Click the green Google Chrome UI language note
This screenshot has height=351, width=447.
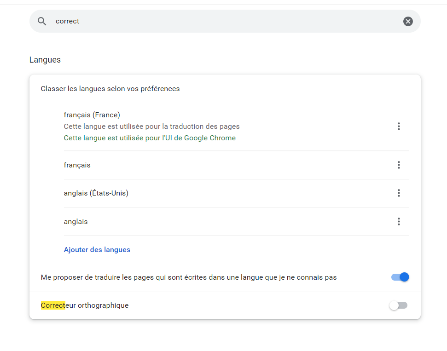click(150, 138)
